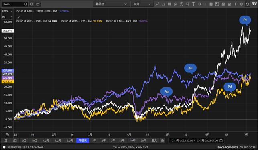Click the highlighted 年初来 range button
The width and height of the screenshot is (258, 150).
[x=83, y=140]
